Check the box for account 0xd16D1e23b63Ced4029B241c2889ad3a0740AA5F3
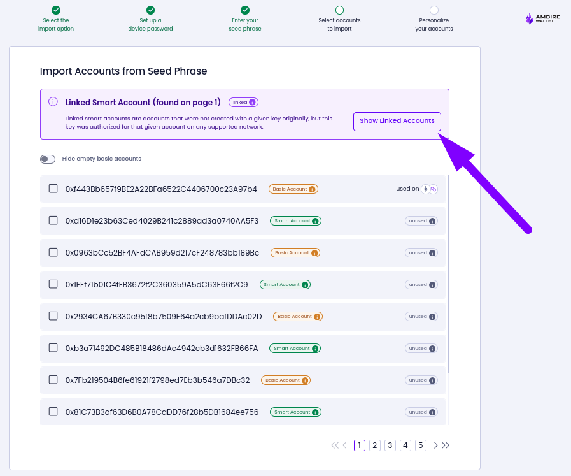The image size is (571, 476). [x=53, y=220]
